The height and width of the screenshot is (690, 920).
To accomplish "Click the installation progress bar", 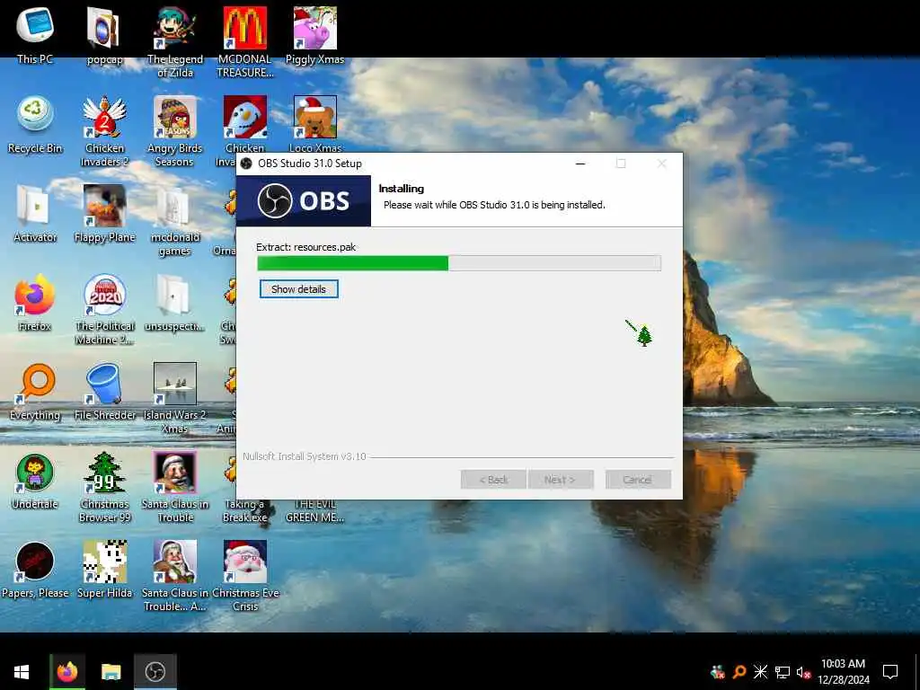I will coord(459,263).
